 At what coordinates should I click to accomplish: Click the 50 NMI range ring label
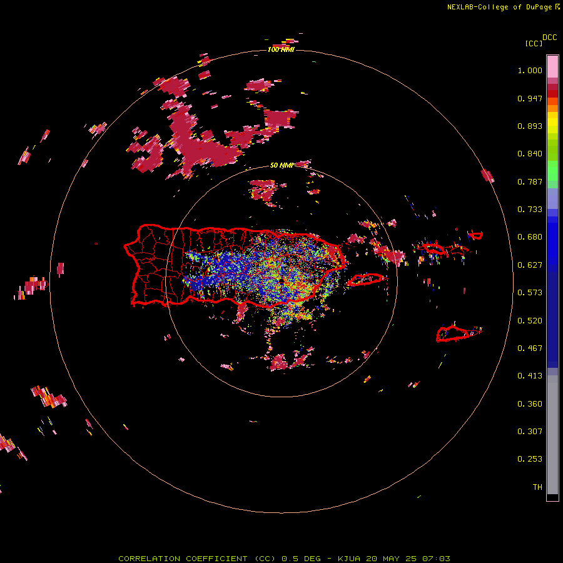pyautogui.click(x=281, y=166)
